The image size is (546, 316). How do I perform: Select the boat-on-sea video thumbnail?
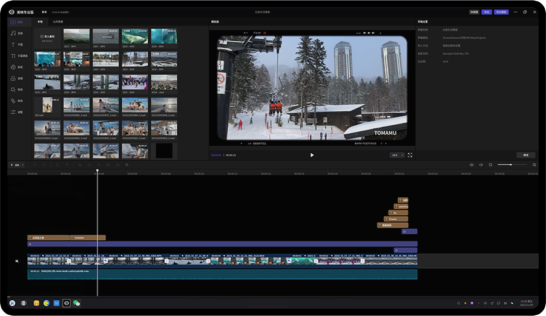click(105, 36)
